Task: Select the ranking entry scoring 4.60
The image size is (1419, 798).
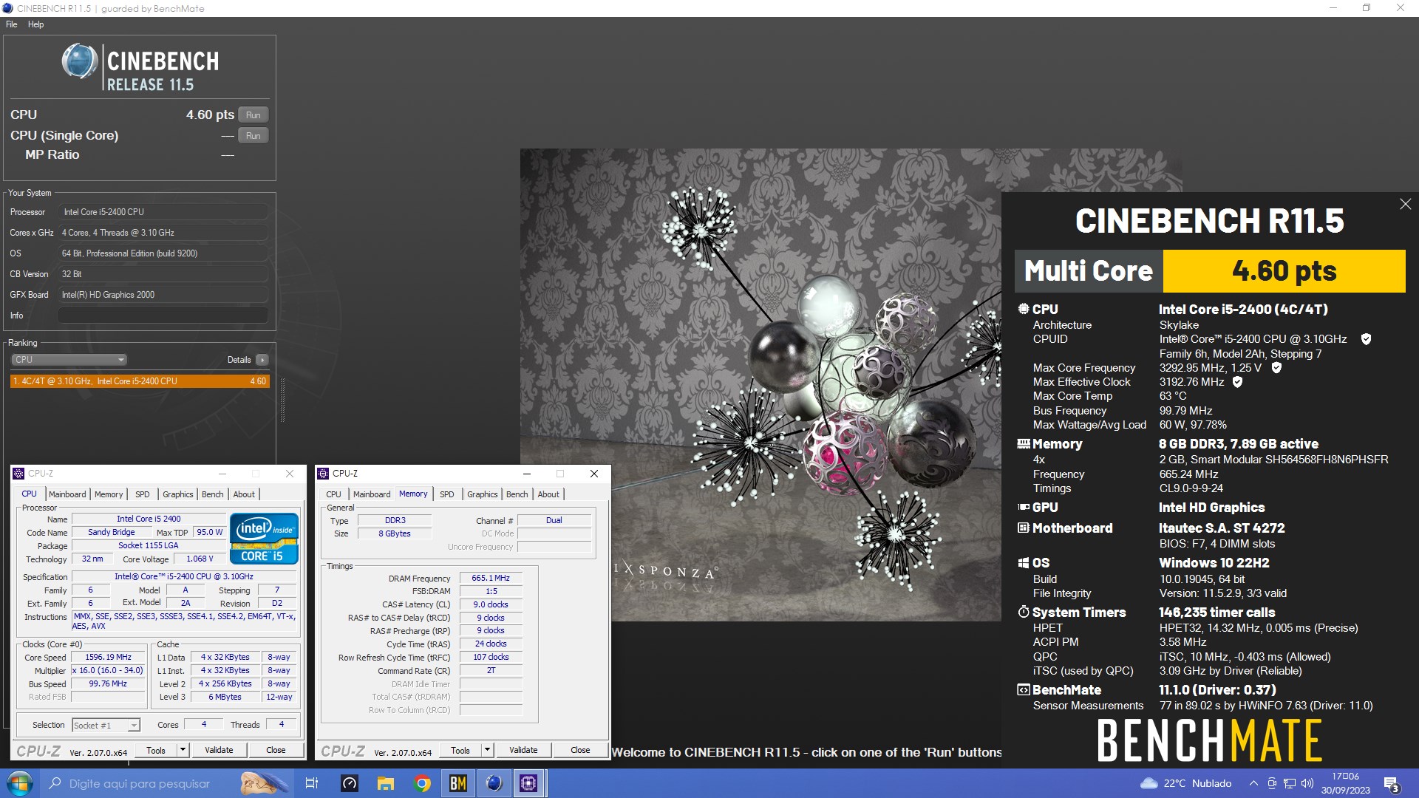Action: tap(140, 381)
